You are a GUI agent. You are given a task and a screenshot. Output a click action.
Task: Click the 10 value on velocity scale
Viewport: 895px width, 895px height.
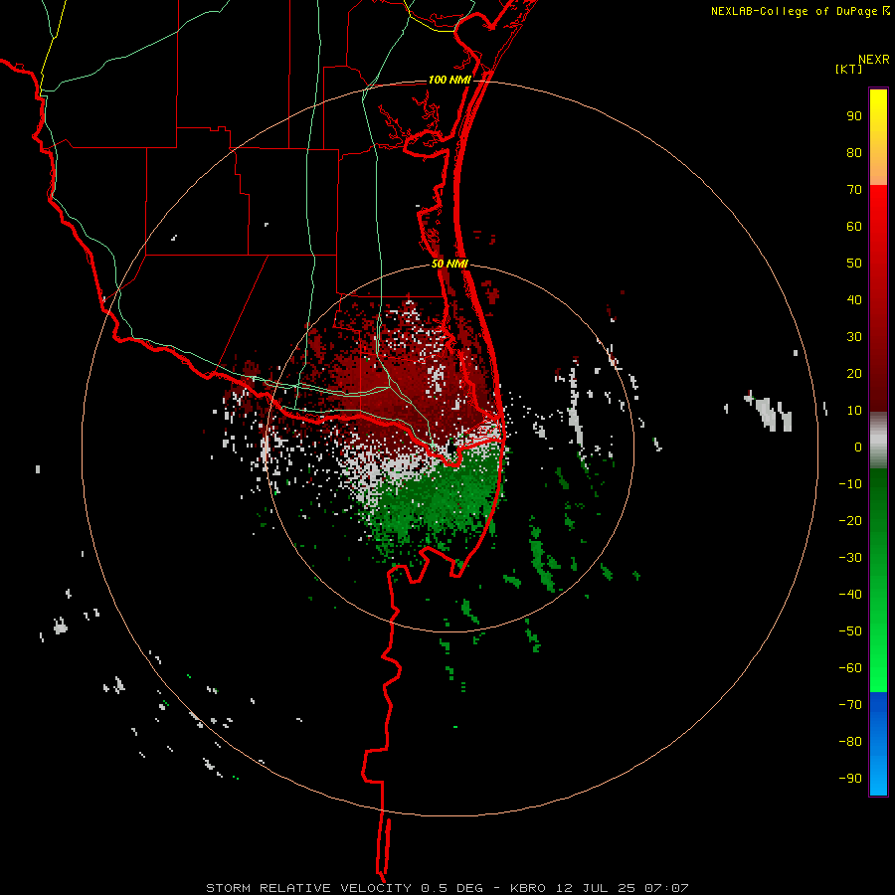click(x=854, y=411)
